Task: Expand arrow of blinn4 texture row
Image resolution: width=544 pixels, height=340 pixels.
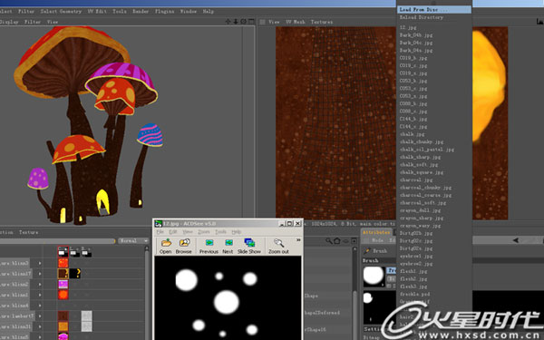Action: [40, 306]
